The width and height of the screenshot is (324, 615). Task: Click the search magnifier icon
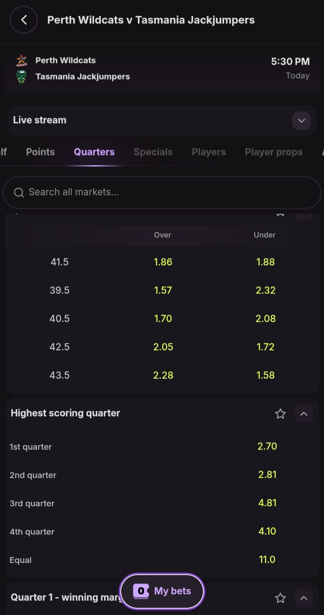tap(19, 192)
